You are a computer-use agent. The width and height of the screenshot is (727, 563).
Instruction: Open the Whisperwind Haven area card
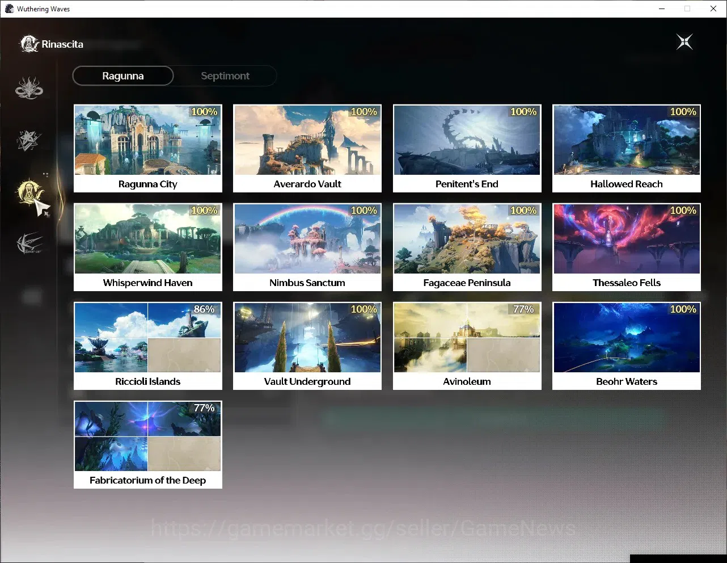pyautogui.click(x=148, y=247)
